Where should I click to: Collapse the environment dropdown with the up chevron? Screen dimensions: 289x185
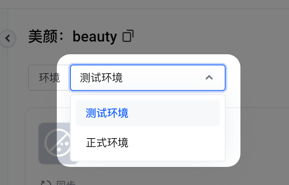[x=209, y=78]
